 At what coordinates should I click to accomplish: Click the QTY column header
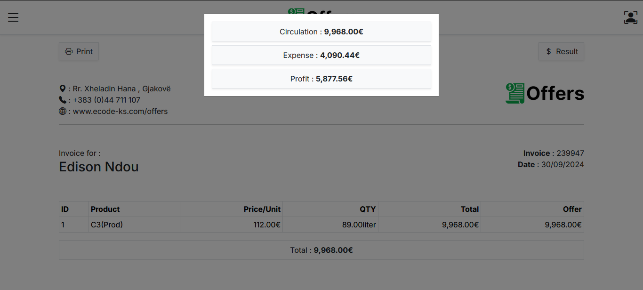point(368,209)
